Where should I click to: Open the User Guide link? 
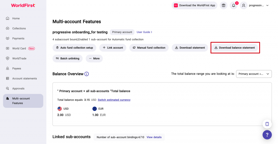144,32
